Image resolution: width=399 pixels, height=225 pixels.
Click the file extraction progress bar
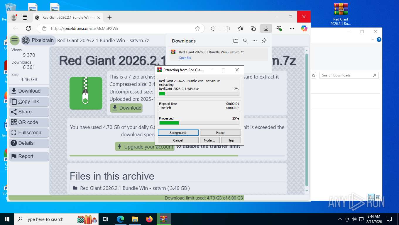[199, 94]
